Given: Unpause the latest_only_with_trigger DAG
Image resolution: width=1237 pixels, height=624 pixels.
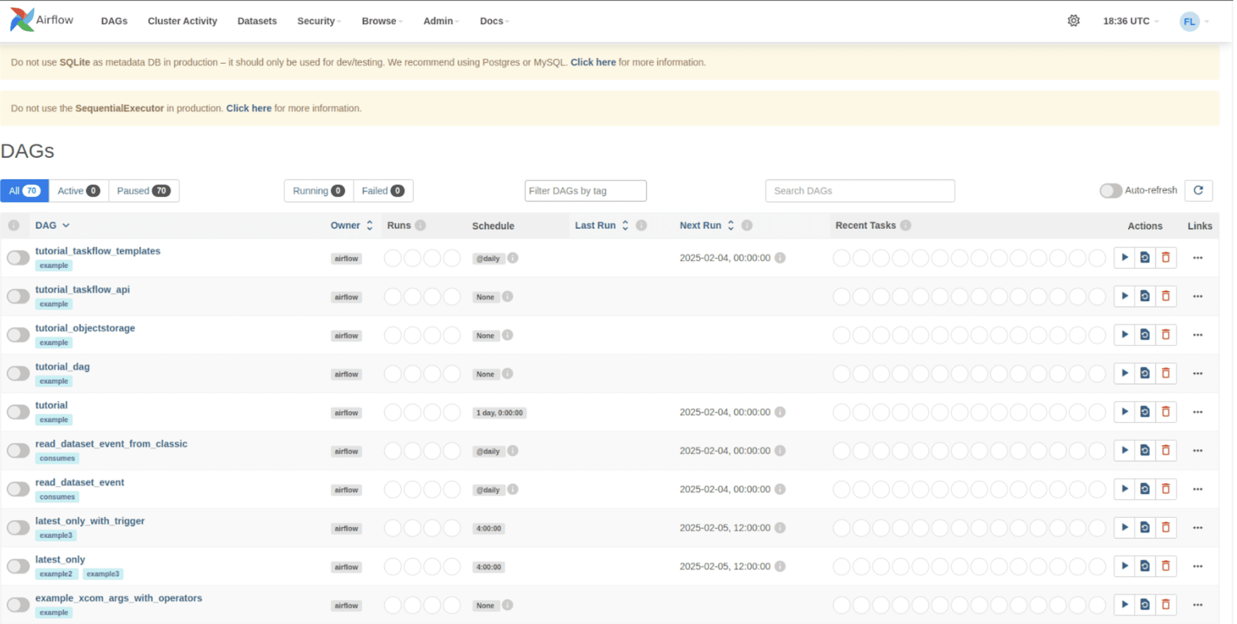Looking at the screenshot, I should [x=18, y=528].
